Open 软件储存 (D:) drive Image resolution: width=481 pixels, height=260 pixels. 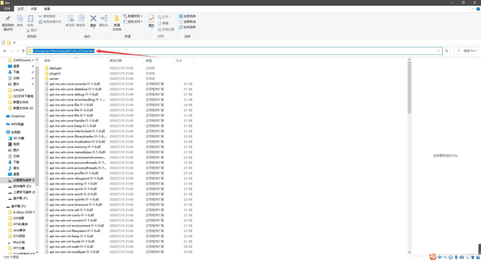point(22,186)
